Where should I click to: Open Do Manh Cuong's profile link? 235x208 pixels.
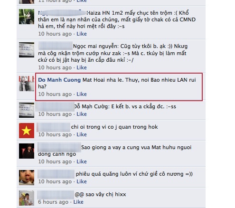(59, 80)
